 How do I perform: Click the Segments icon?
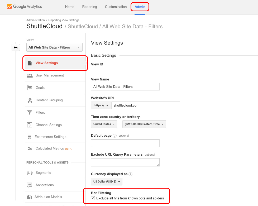pyautogui.click(x=30, y=173)
